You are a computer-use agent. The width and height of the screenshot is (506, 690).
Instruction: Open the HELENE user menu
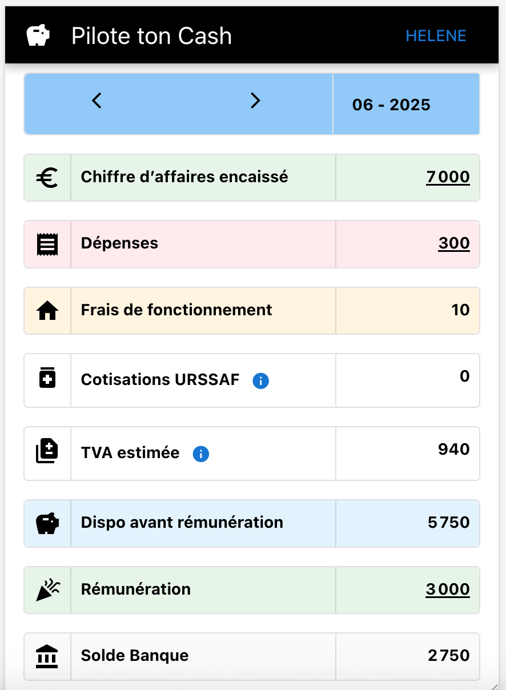tap(436, 36)
